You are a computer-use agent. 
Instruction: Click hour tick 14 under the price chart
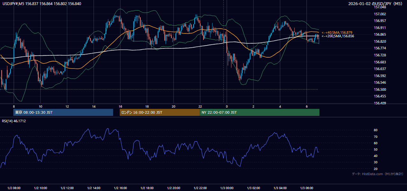point(94,106)
